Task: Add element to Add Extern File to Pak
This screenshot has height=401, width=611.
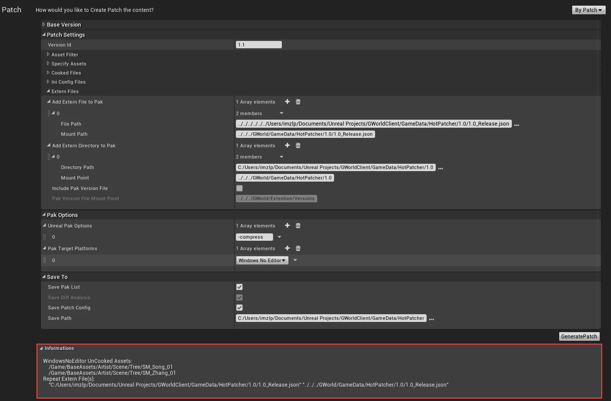Action: pos(287,101)
